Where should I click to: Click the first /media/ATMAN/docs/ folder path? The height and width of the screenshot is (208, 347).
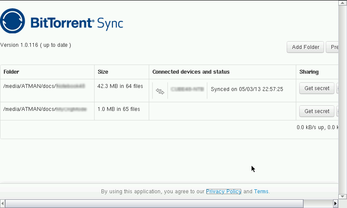[x=44, y=86]
